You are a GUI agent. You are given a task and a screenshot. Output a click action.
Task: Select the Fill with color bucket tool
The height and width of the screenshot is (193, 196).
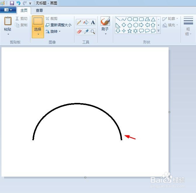[86, 22]
